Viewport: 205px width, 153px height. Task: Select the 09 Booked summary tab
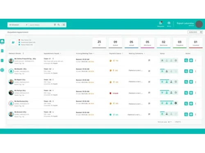tap(115, 43)
